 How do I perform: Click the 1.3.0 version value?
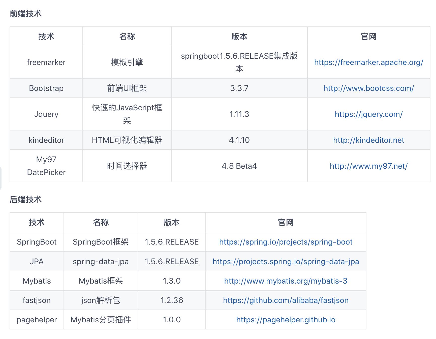point(172,281)
